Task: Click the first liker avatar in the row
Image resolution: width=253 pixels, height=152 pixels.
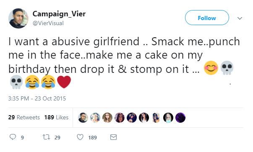Action: coord(83,118)
